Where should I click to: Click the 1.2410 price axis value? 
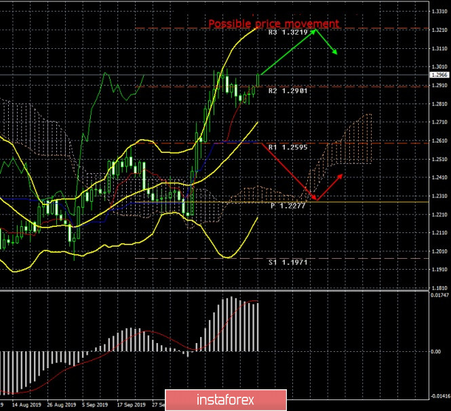point(439,177)
